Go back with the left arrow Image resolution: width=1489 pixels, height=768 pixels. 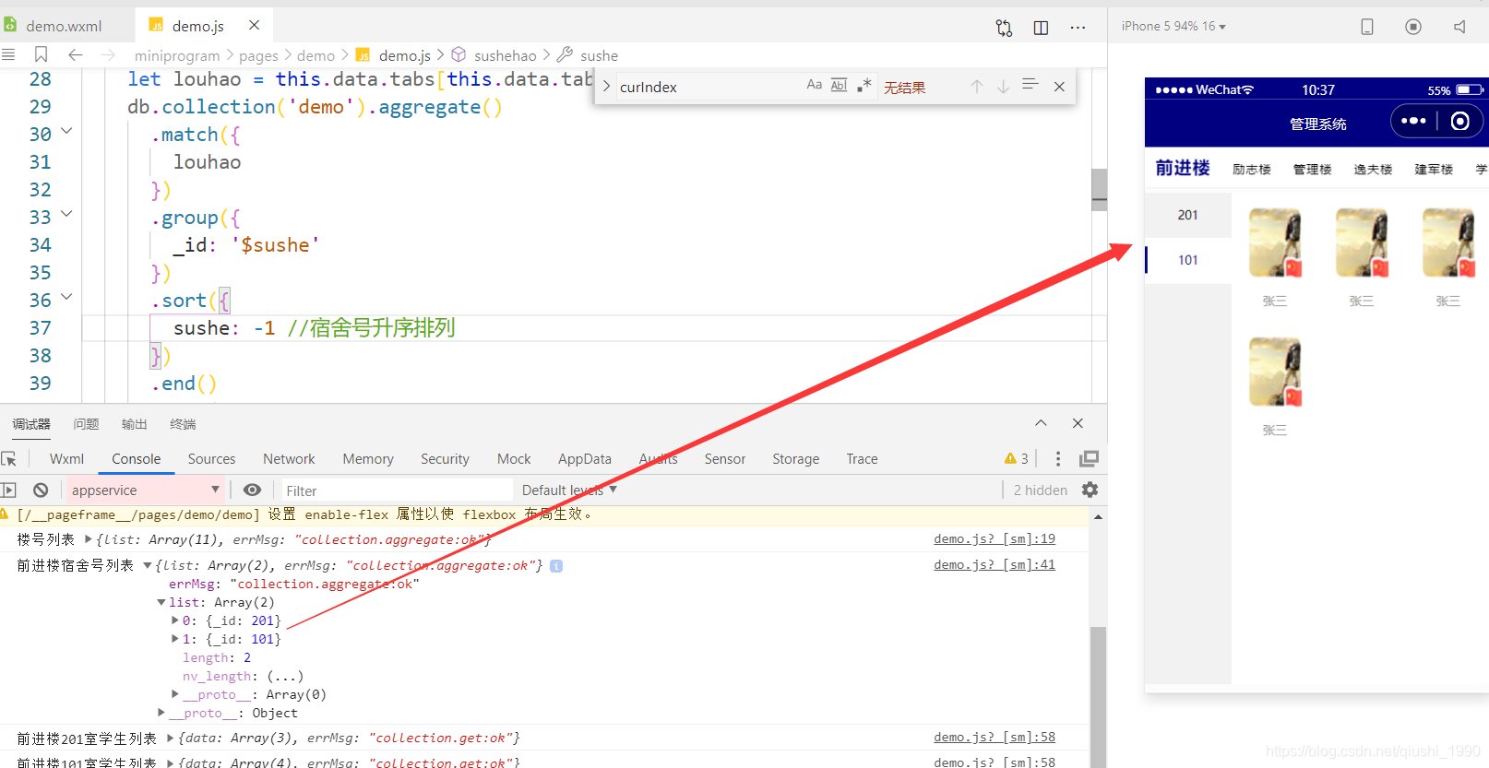[x=76, y=55]
